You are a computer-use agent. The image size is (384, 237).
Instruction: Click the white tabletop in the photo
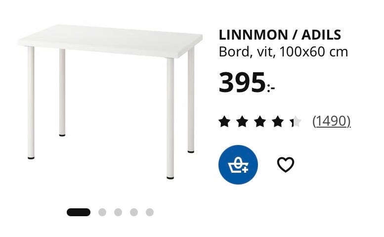[x=110, y=41]
